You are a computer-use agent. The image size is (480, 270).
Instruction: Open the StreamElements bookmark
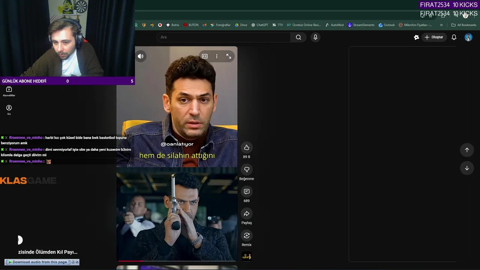361,25
